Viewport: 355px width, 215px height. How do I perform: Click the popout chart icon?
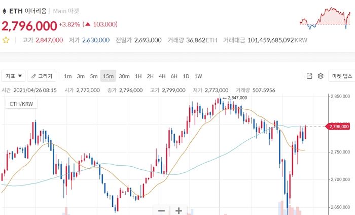point(309,76)
